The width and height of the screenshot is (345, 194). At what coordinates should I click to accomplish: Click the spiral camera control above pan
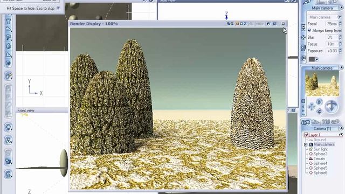(320, 102)
